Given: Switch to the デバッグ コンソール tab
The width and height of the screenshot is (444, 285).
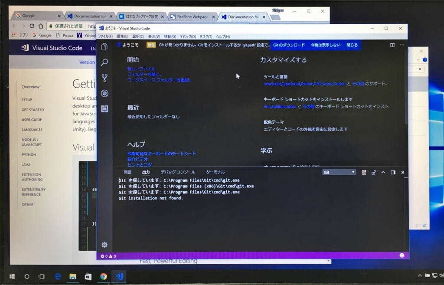Looking at the screenshot, I should coord(178,172).
